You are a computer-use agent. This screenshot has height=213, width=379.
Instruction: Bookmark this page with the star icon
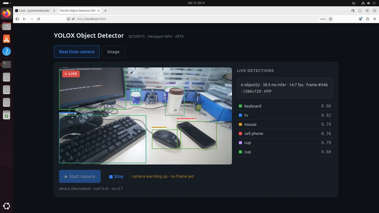[x=331, y=19]
